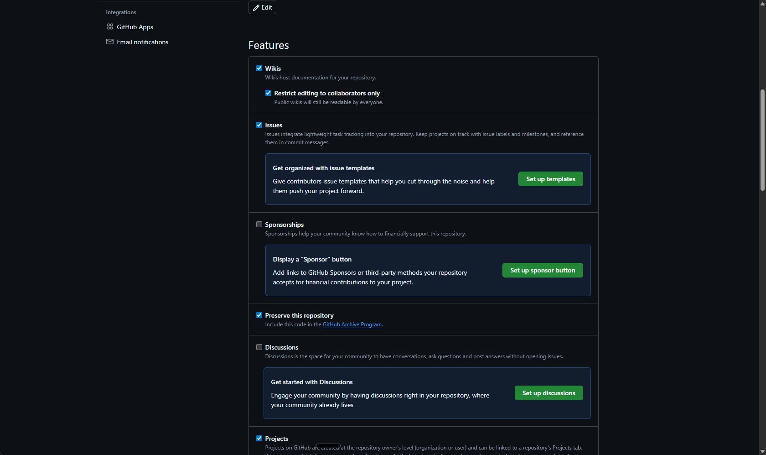Uncheck the Projects checkbox

coord(259,439)
